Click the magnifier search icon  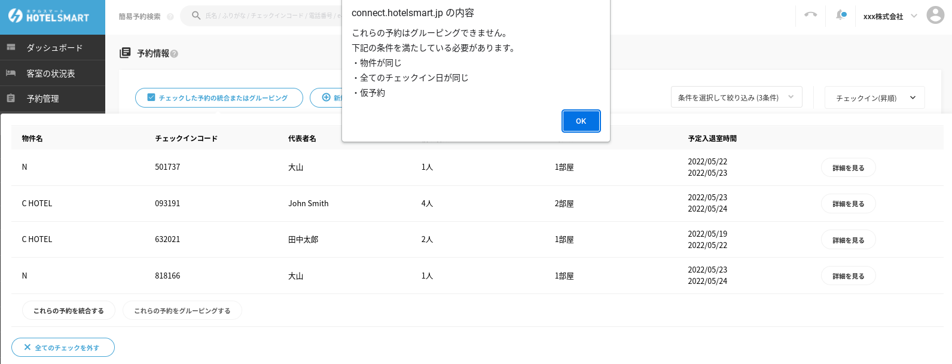(x=196, y=16)
